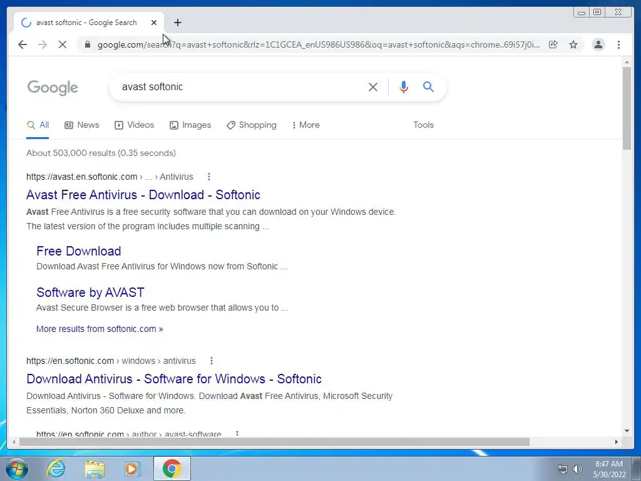The height and width of the screenshot is (481, 641).
Task: Open File Explorer from taskbar
Action: click(x=95, y=469)
